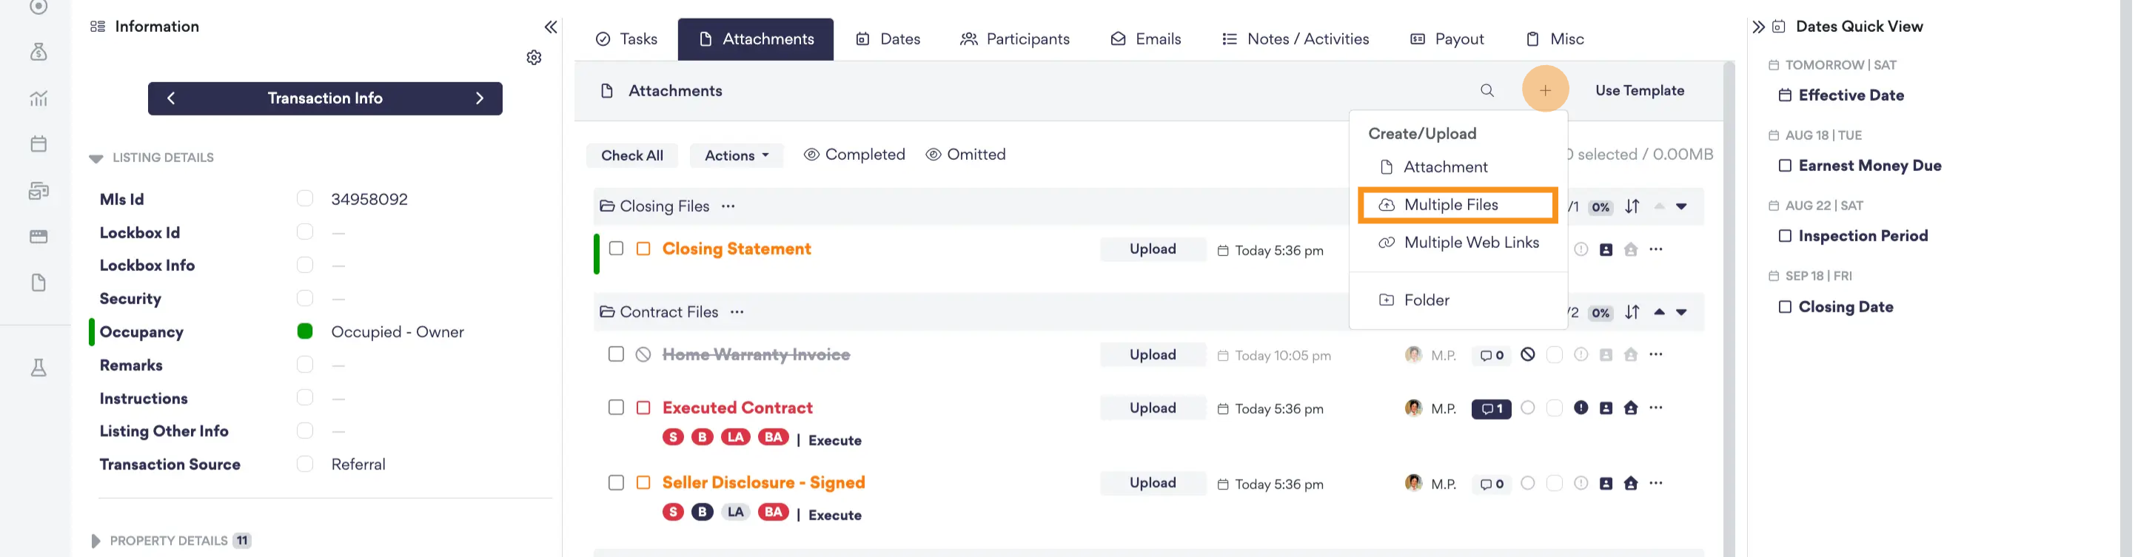Image resolution: width=2135 pixels, height=557 pixels.
Task: Check the Earnest Money Due date box
Action: coord(1784,166)
